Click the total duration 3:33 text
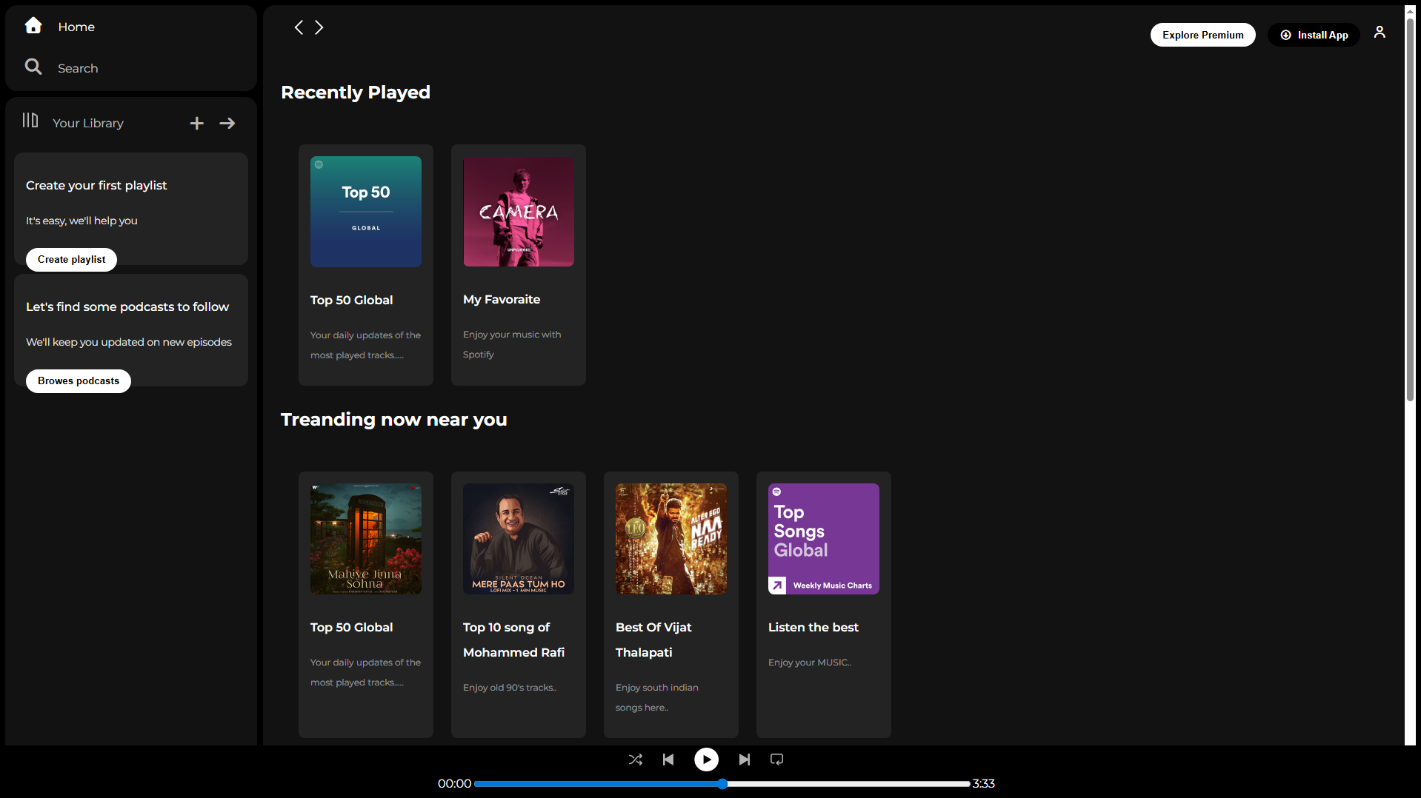Viewport: 1421px width, 798px height. click(x=983, y=783)
